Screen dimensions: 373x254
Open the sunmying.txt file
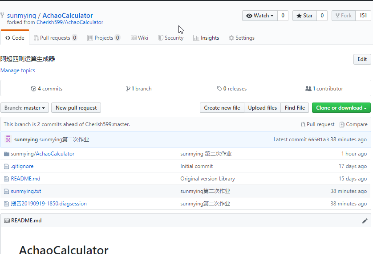coord(26,191)
